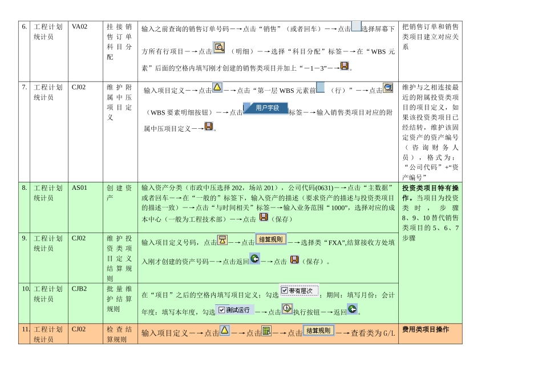Click the green back arrow icon in step 9
The height and width of the screenshot is (383, 542).
point(255,258)
